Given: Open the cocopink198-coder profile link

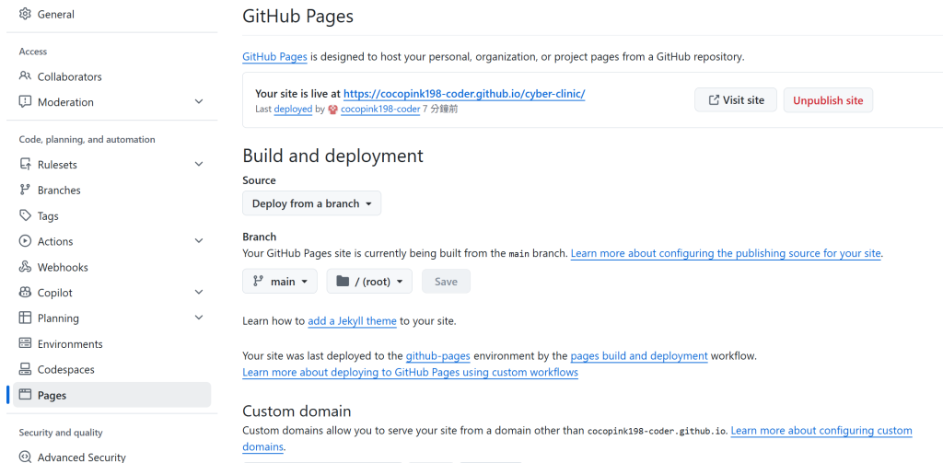Looking at the screenshot, I should tap(380, 110).
